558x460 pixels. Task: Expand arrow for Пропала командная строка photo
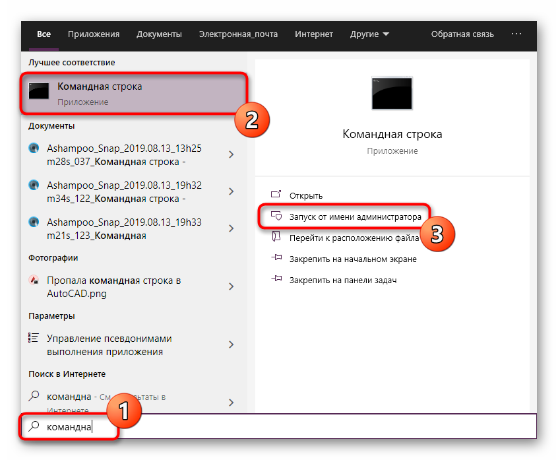[x=231, y=286]
